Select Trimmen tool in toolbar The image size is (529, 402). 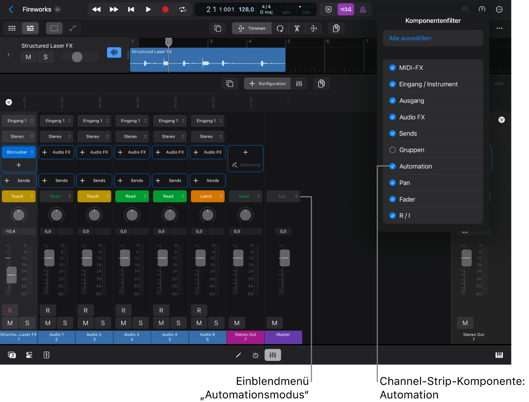[x=252, y=28]
